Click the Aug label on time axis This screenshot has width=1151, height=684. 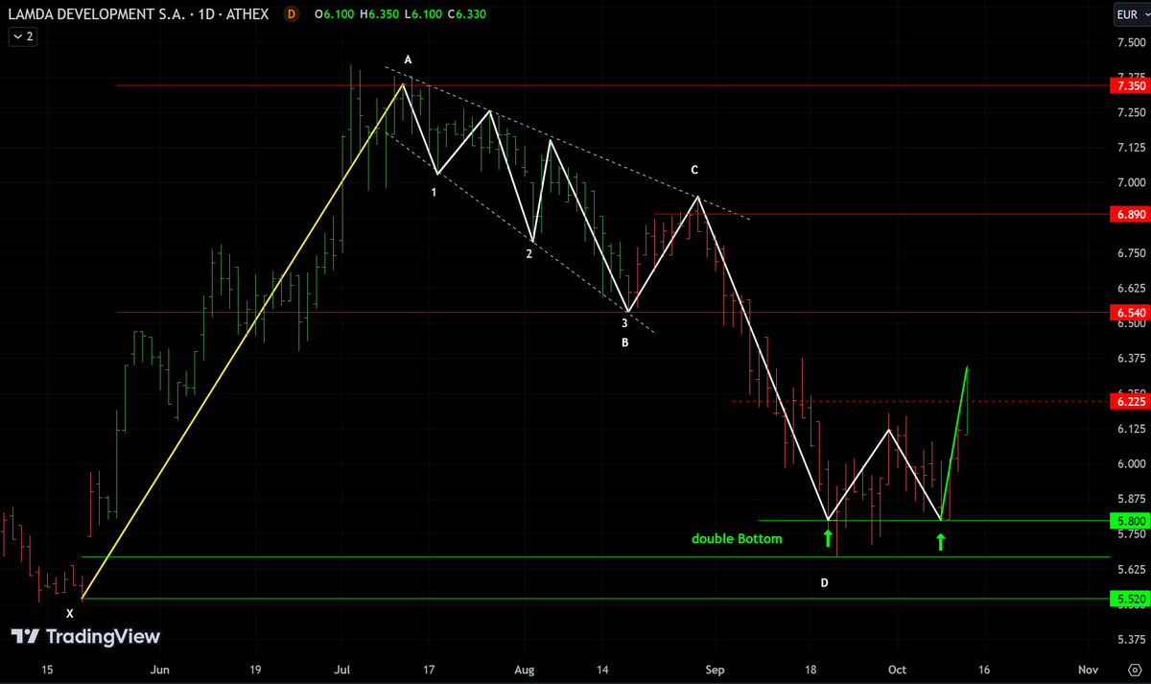point(523,669)
